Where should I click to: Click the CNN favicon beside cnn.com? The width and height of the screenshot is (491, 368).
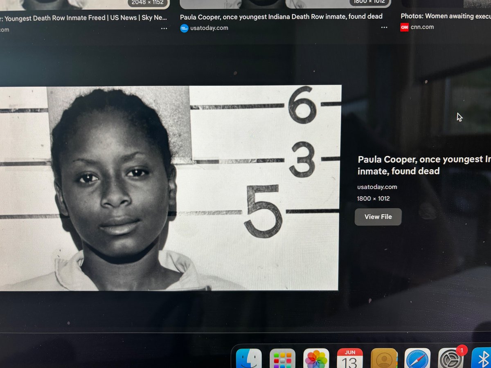pos(404,27)
